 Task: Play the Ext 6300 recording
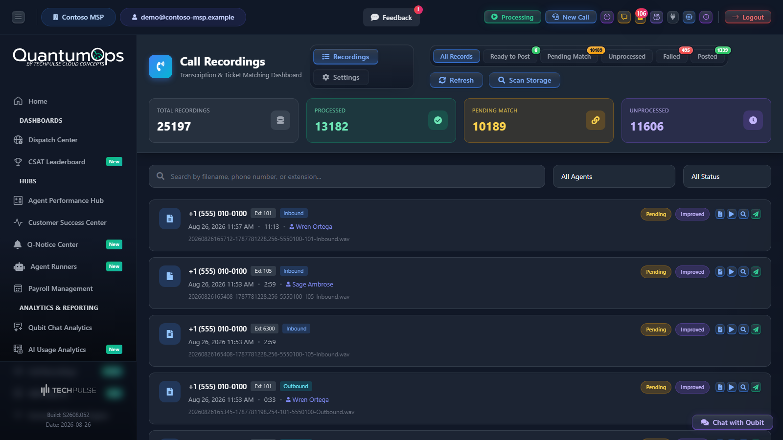(732, 330)
